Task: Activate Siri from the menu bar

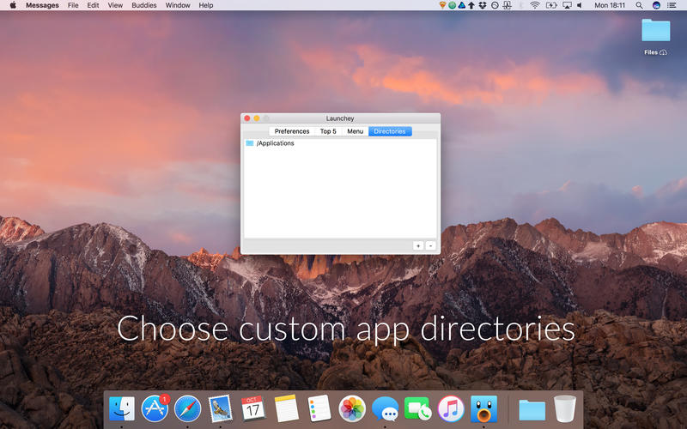Action: coord(656,5)
